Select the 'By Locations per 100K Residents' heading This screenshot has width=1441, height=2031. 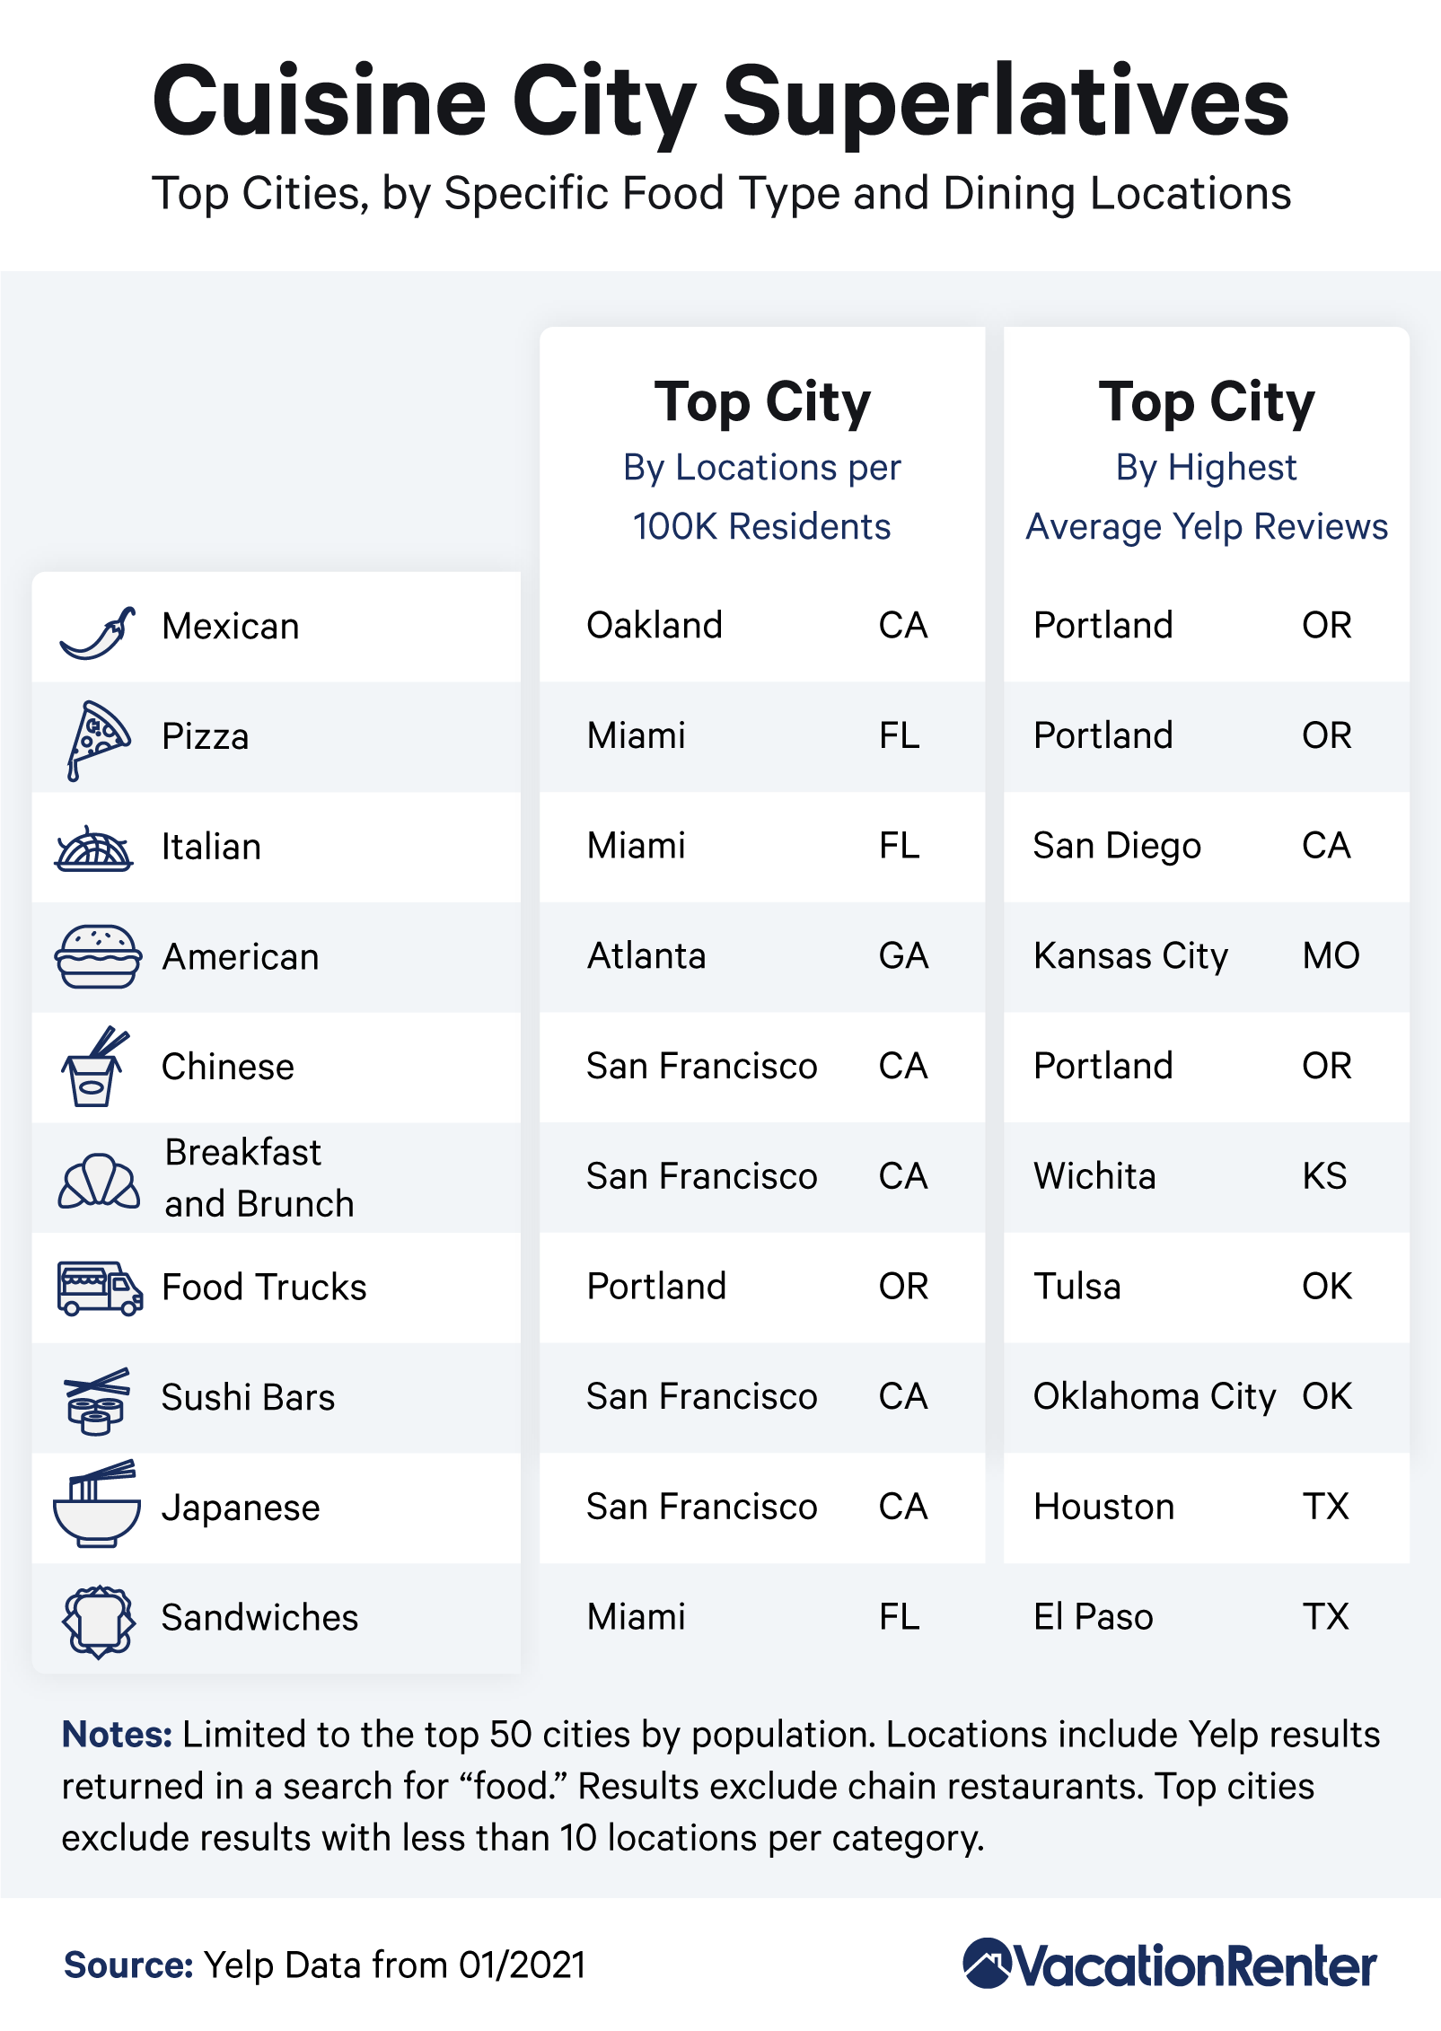click(x=762, y=497)
